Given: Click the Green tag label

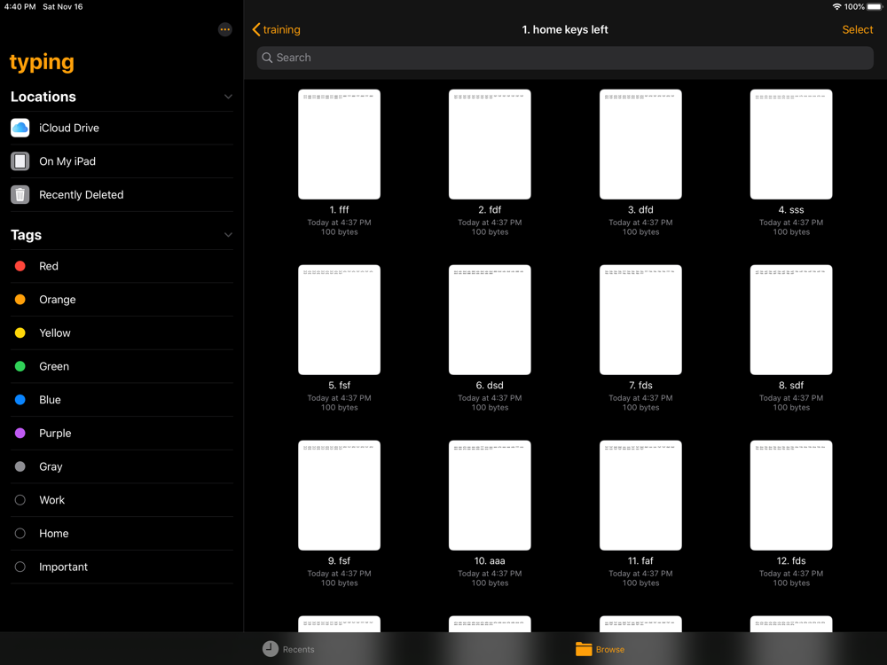Looking at the screenshot, I should coord(54,366).
